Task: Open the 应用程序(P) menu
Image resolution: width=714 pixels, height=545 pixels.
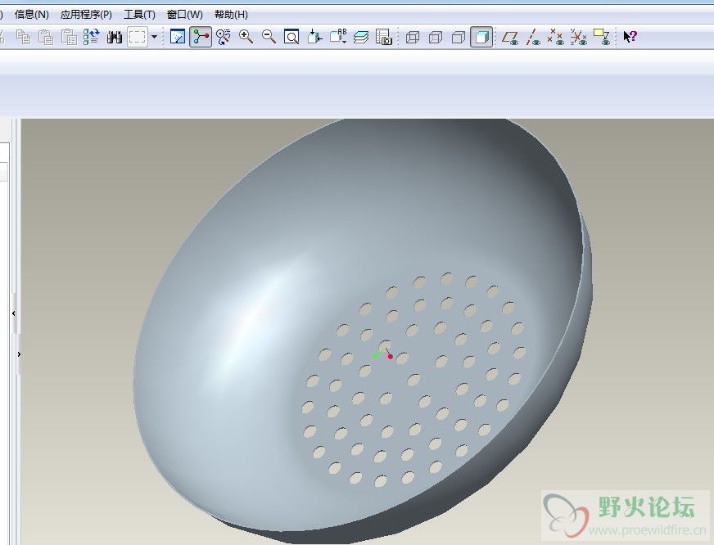Action: click(86, 15)
